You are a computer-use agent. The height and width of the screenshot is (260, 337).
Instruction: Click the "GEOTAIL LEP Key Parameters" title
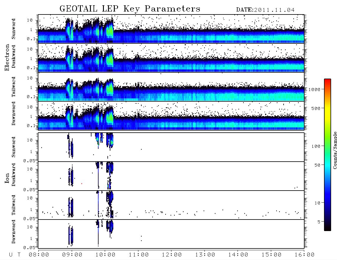pyautogui.click(x=130, y=9)
